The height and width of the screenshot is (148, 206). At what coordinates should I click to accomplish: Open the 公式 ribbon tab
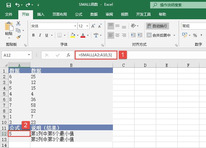coord(79,14)
